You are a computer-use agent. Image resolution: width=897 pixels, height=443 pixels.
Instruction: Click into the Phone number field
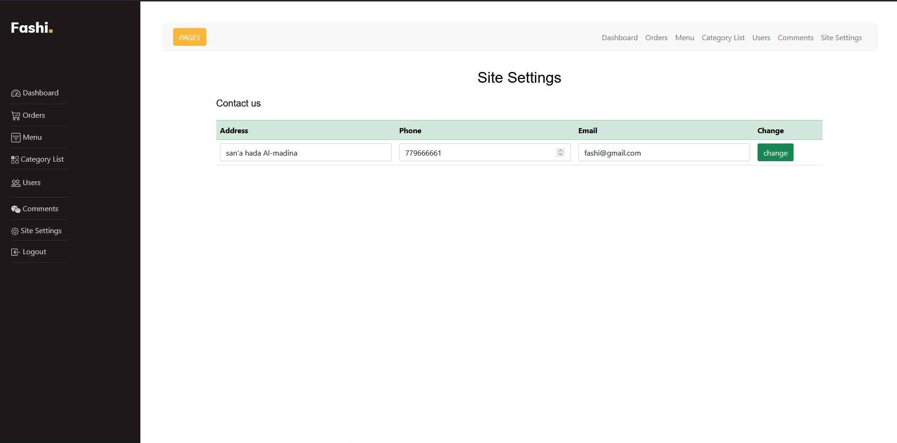click(x=477, y=152)
